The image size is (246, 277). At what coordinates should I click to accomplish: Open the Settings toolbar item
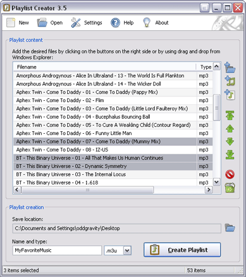click(87, 23)
